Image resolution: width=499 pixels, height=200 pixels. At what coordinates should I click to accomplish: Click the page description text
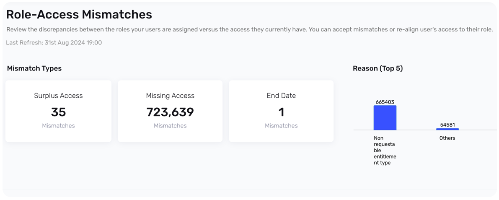tap(249, 29)
